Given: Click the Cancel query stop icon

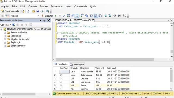Looking at the screenshot, I should 60,16.
